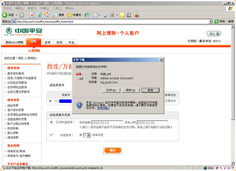Click the Refresh page icon
Viewport: 236px width, 171px height.
point(39,15)
